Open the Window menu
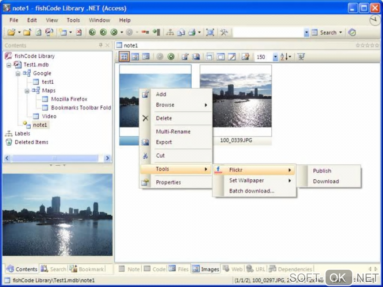Screen dimensions: 383x287 click(100, 20)
